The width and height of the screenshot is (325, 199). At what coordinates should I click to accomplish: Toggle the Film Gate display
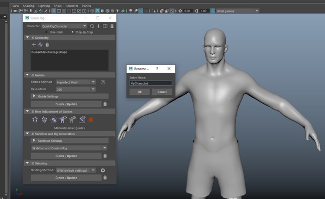[x=59, y=11]
